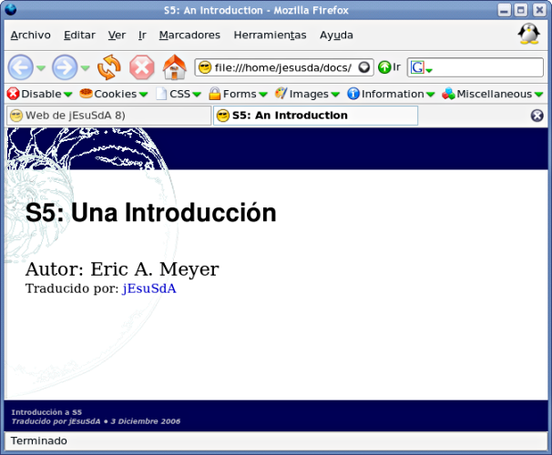Click the red Disable icon
Image resolution: width=552 pixels, height=455 pixels.
pyautogui.click(x=14, y=94)
